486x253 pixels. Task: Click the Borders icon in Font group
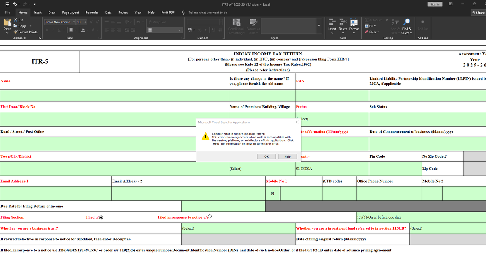pos(70,30)
